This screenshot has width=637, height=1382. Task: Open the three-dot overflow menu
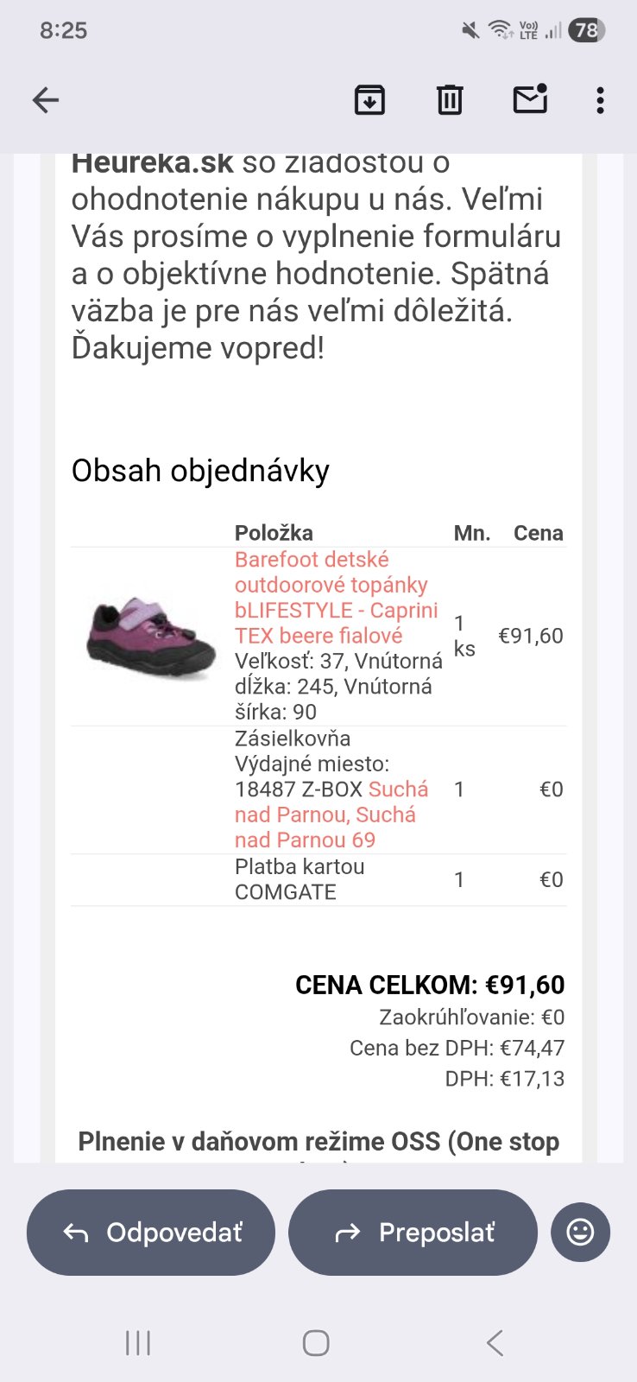600,100
